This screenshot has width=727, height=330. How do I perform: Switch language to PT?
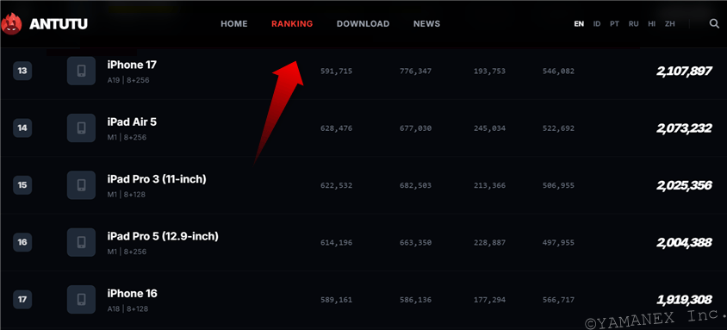coord(614,23)
